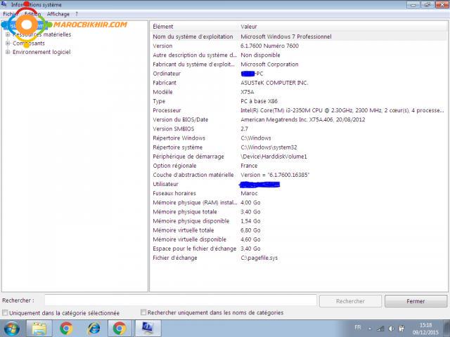Click the 'Répertoire Windows' label
The image size is (450, 337).
179,138
